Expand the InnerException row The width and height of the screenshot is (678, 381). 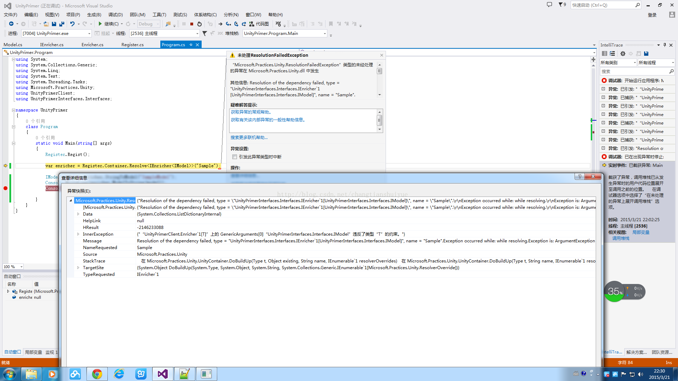(78, 234)
